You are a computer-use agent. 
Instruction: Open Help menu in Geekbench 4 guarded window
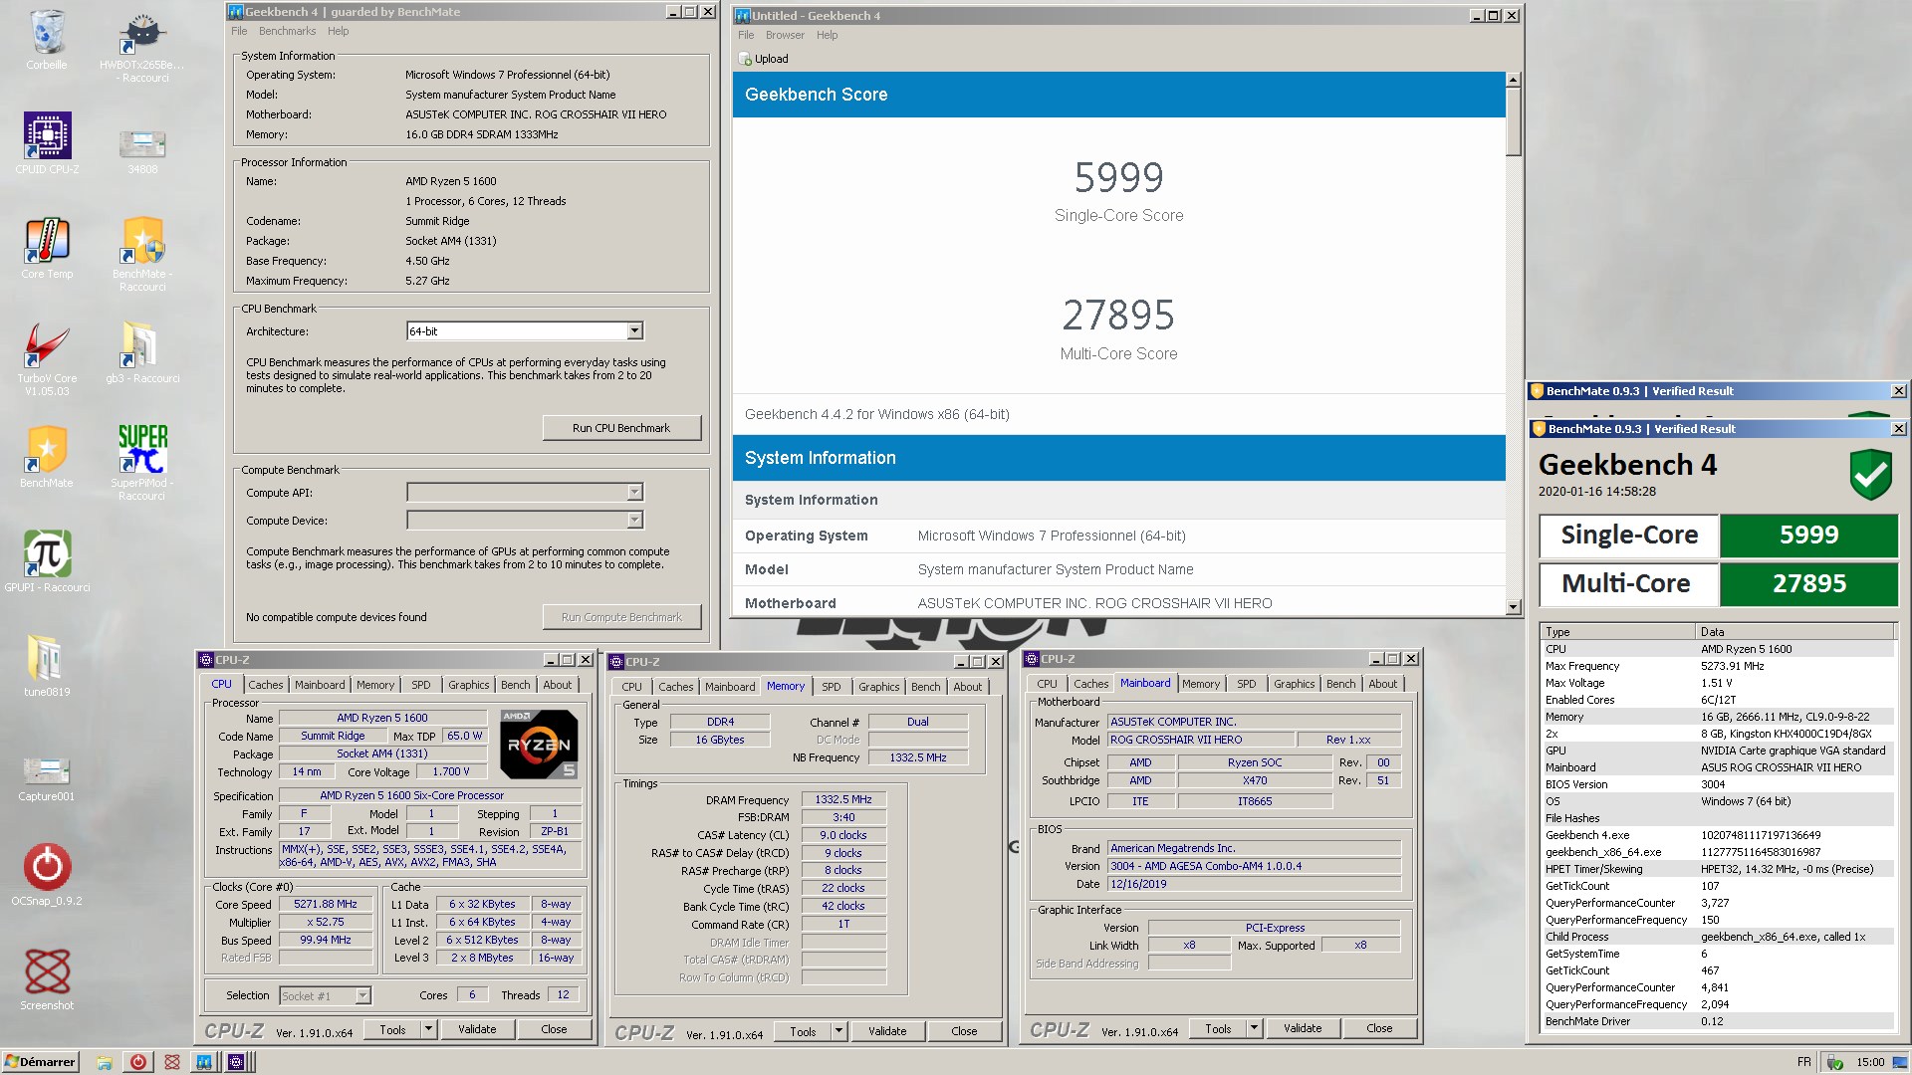[x=339, y=31]
